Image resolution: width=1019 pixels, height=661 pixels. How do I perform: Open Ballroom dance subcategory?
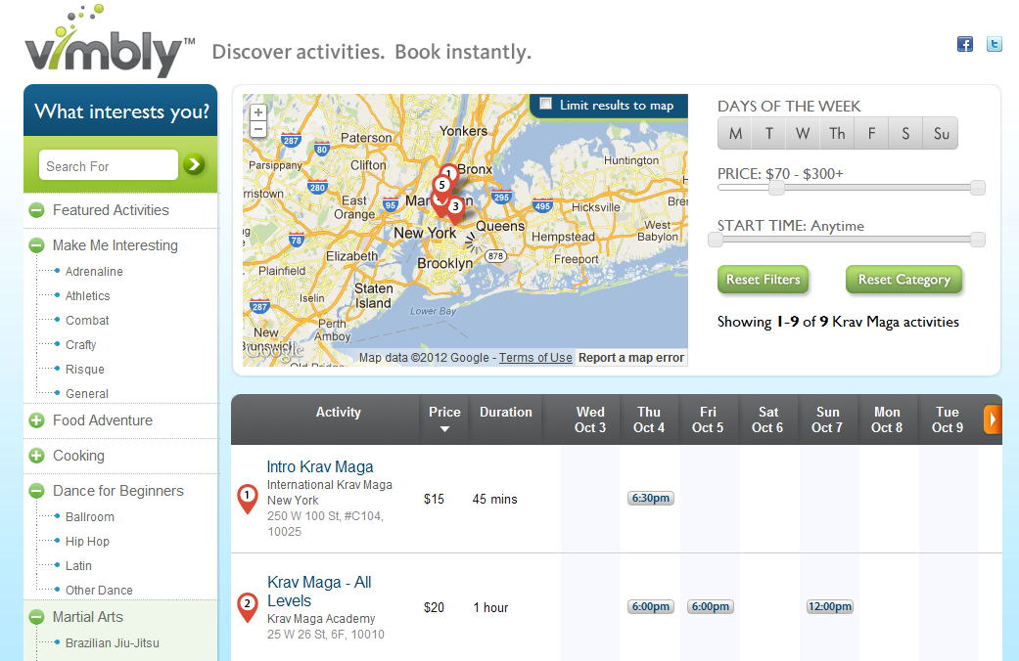click(x=90, y=517)
